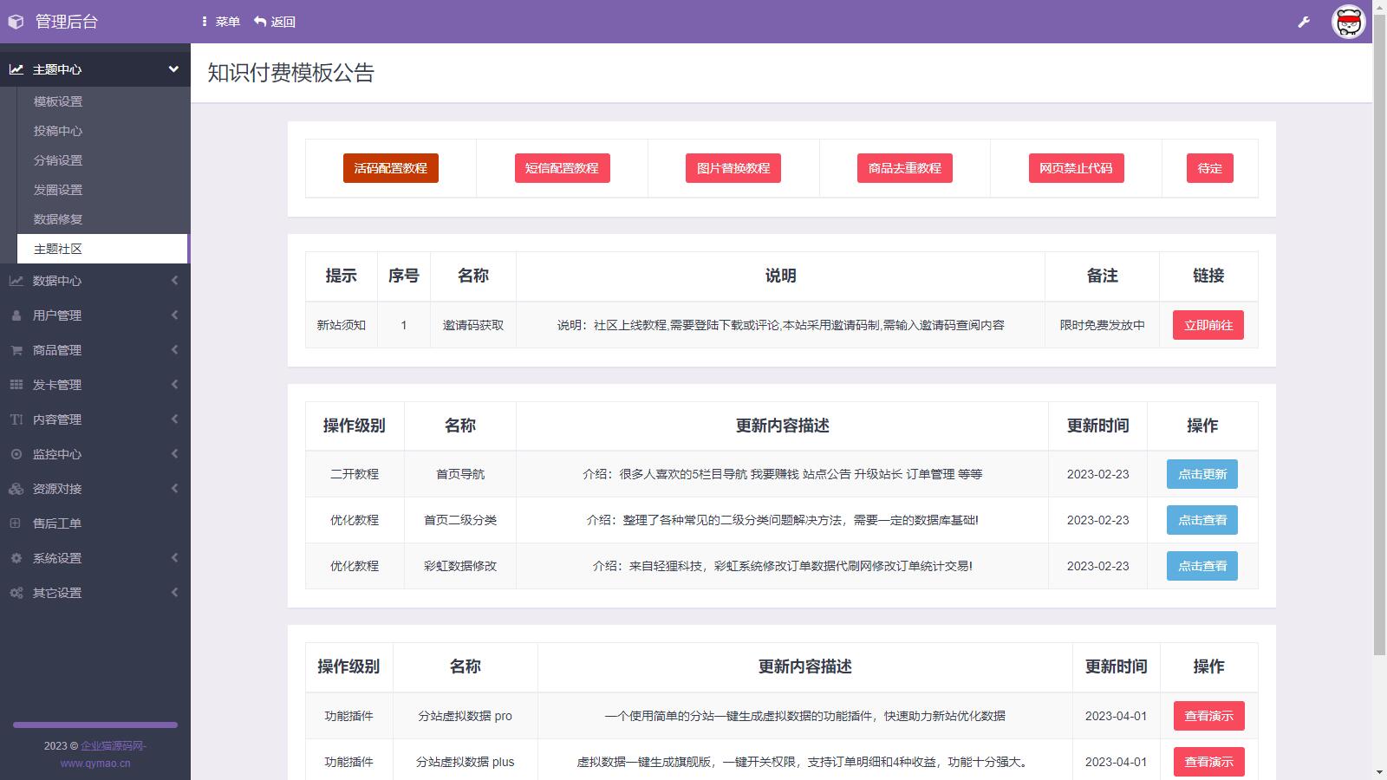Click the avatar image at top right
Image resolution: width=1387 pixels, height=780 pixels.
pos(1349,21)
